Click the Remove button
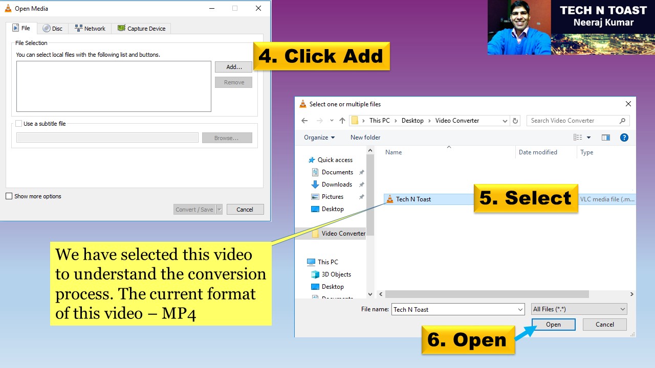 234,82
